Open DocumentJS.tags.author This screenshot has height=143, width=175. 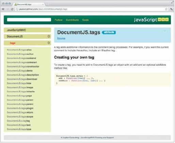(20, 54)
